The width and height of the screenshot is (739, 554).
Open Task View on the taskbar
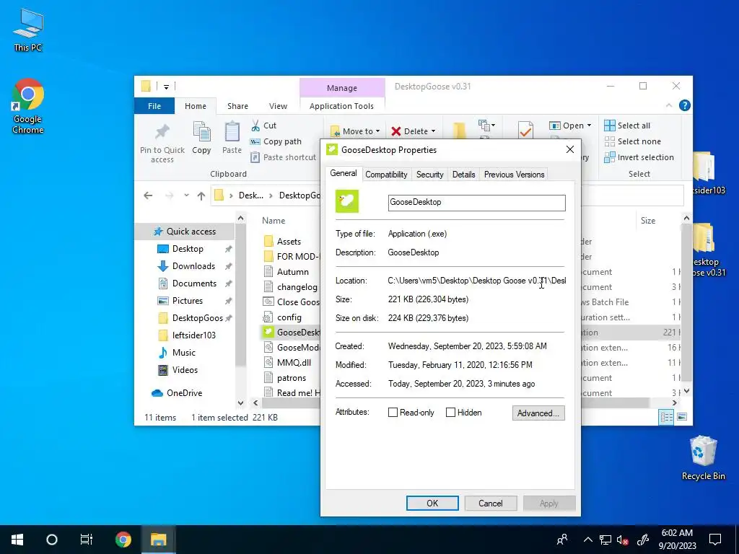click(87, 540)
